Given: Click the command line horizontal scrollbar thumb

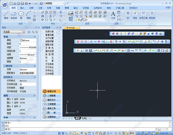Looking at the screenshot, I should (159, 129).
